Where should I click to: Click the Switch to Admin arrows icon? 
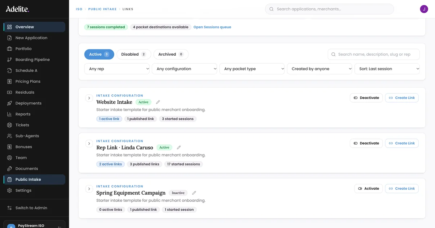pos(9,208)
